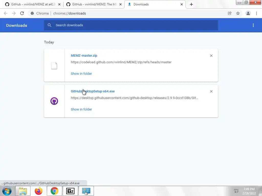
Task: Close the Downloads tab
Action: pos(182,4)
